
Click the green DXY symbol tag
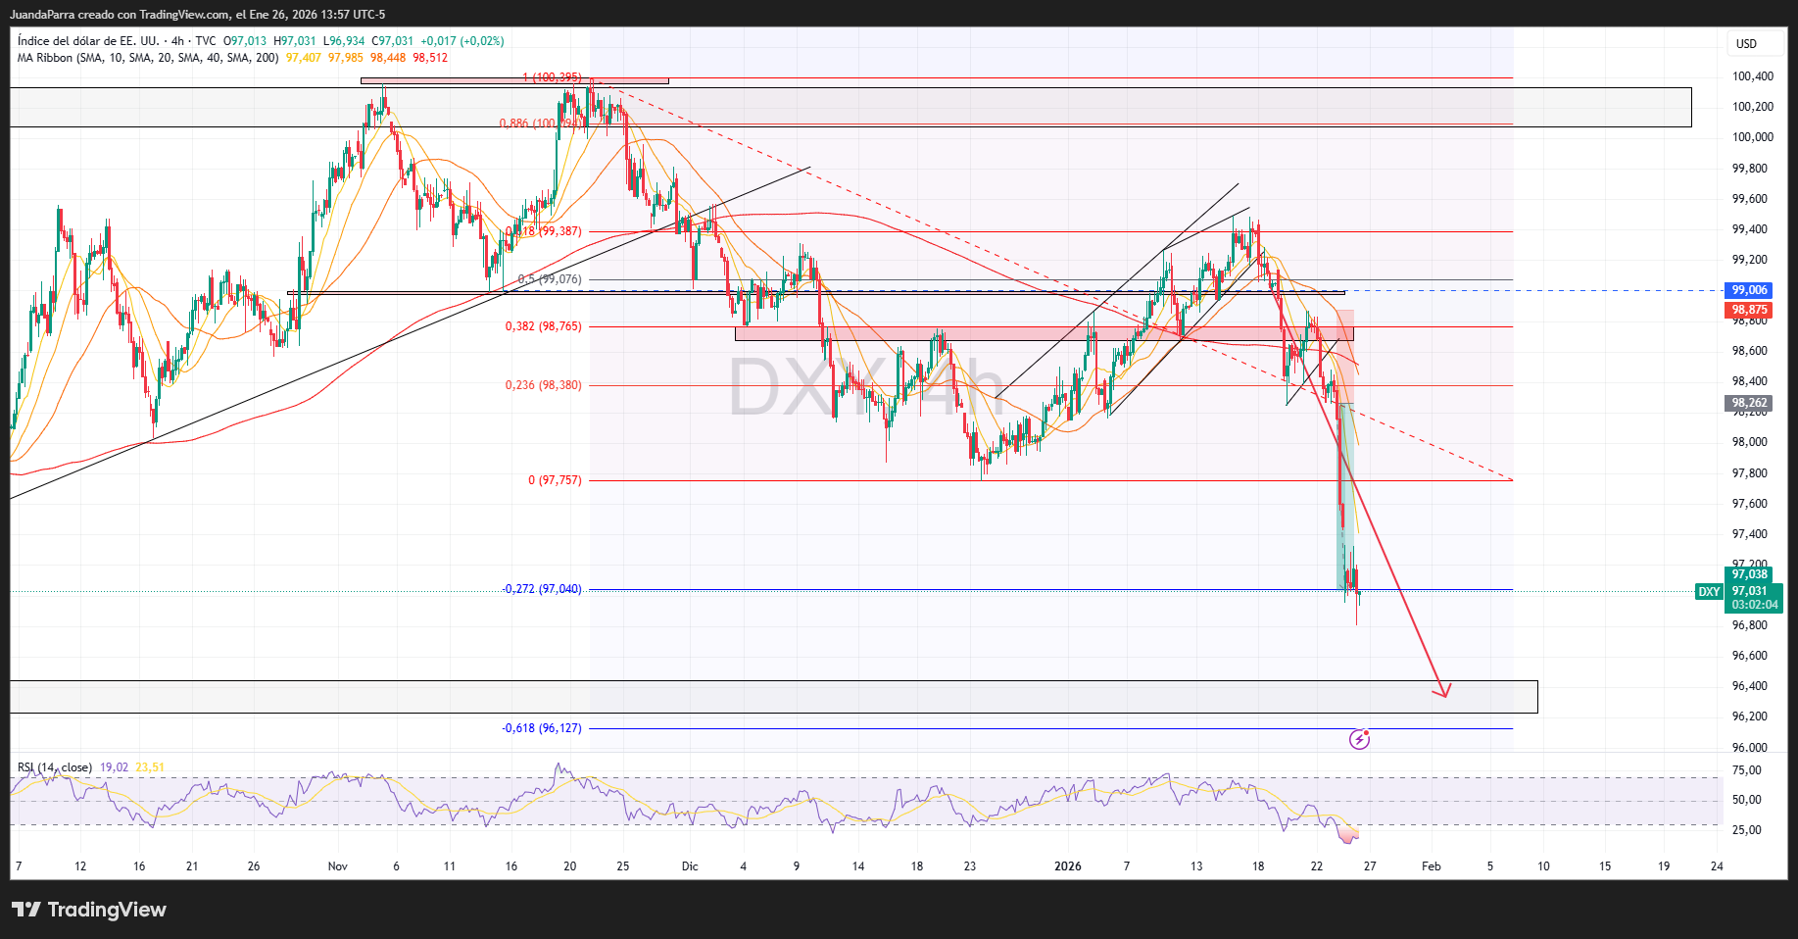pyautogui.click(x=1709, y=592)
